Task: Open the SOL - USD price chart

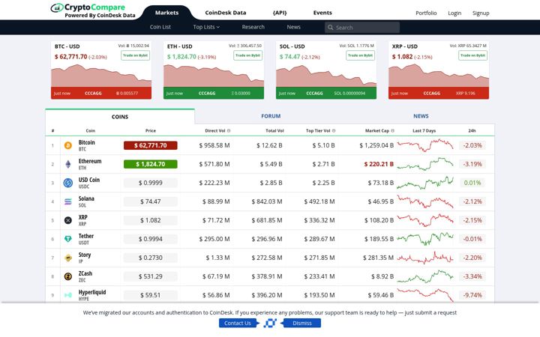Action: (326, 76)
